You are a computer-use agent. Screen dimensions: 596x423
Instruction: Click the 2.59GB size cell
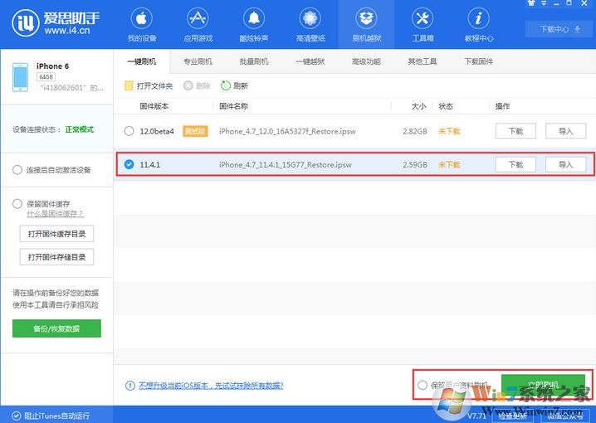[x=415, y=165]
